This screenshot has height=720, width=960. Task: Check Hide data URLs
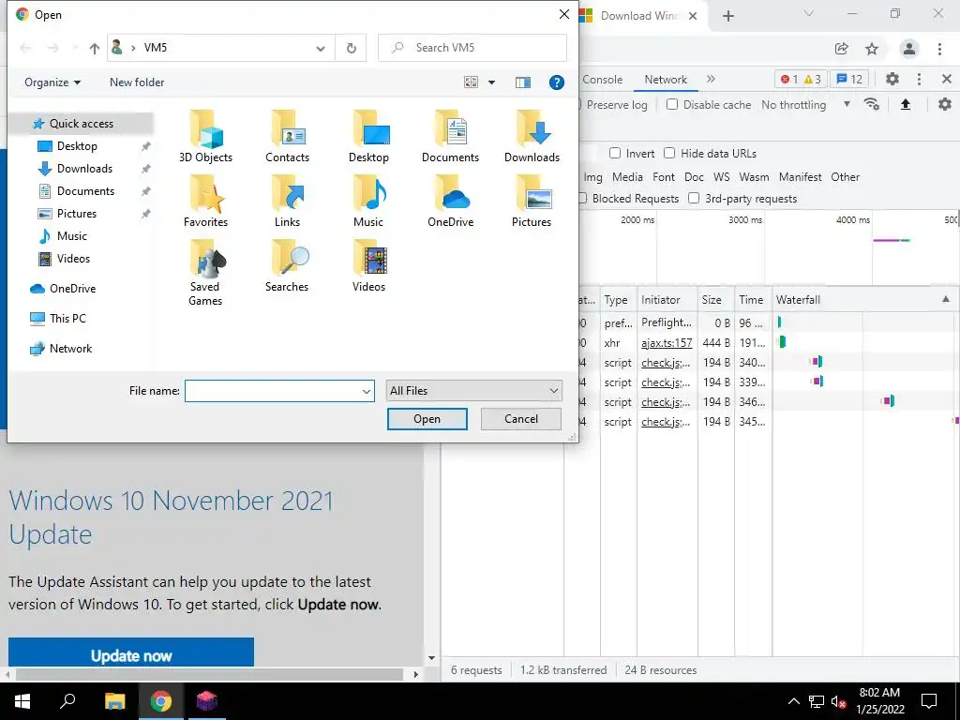[x=669, y=153]
